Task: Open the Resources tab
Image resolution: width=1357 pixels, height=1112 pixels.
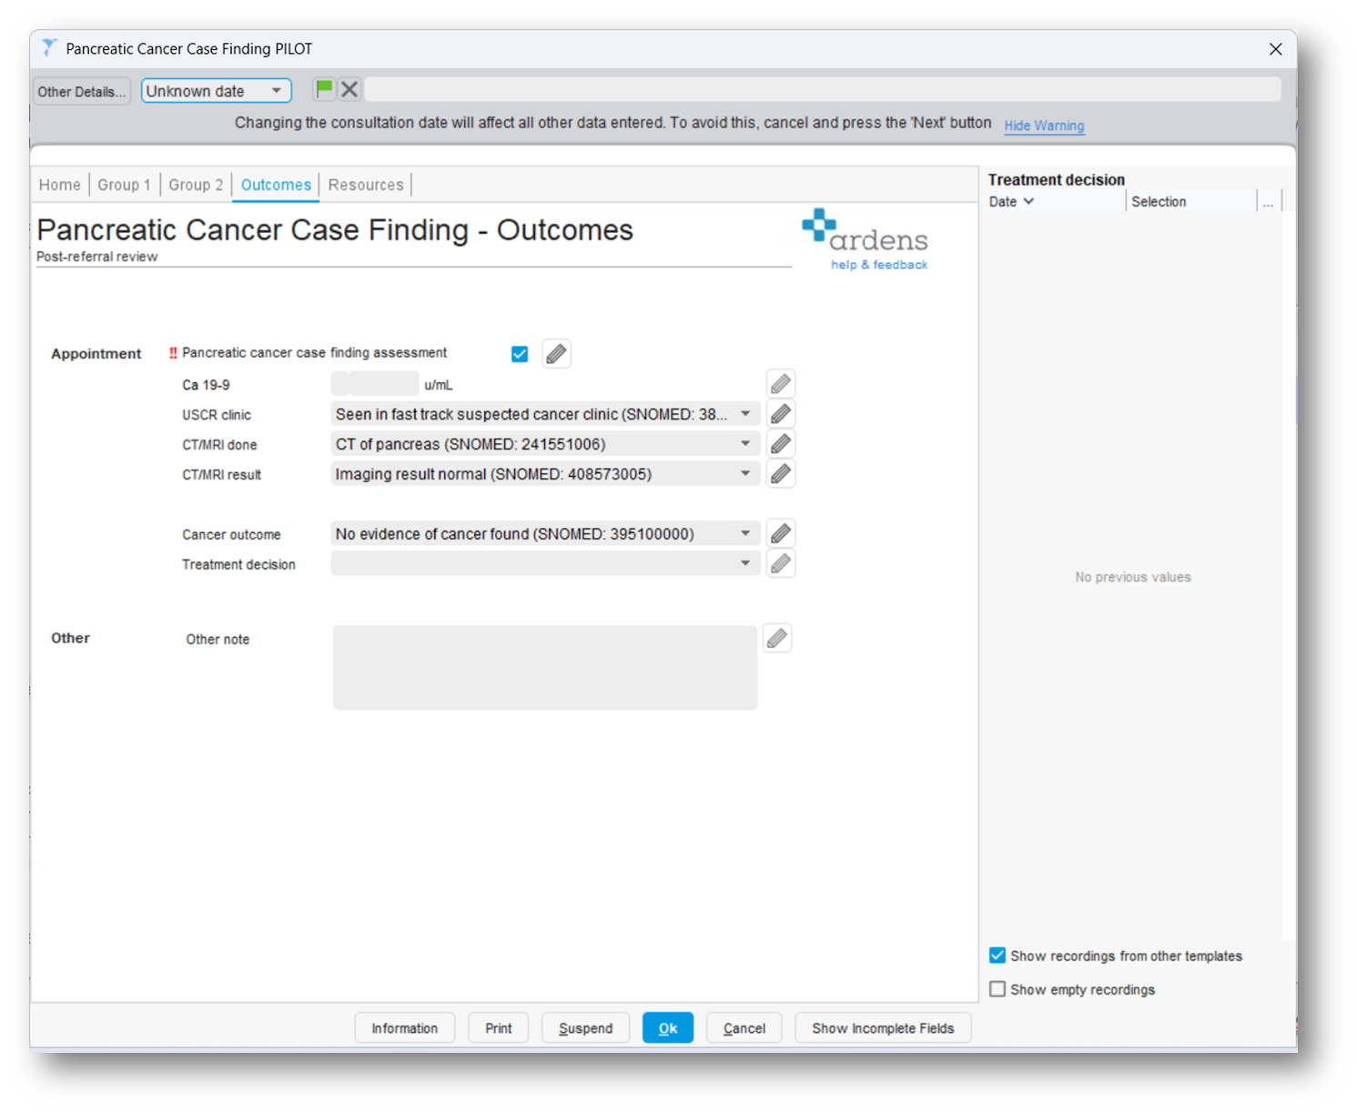Action: coord(366,185)
